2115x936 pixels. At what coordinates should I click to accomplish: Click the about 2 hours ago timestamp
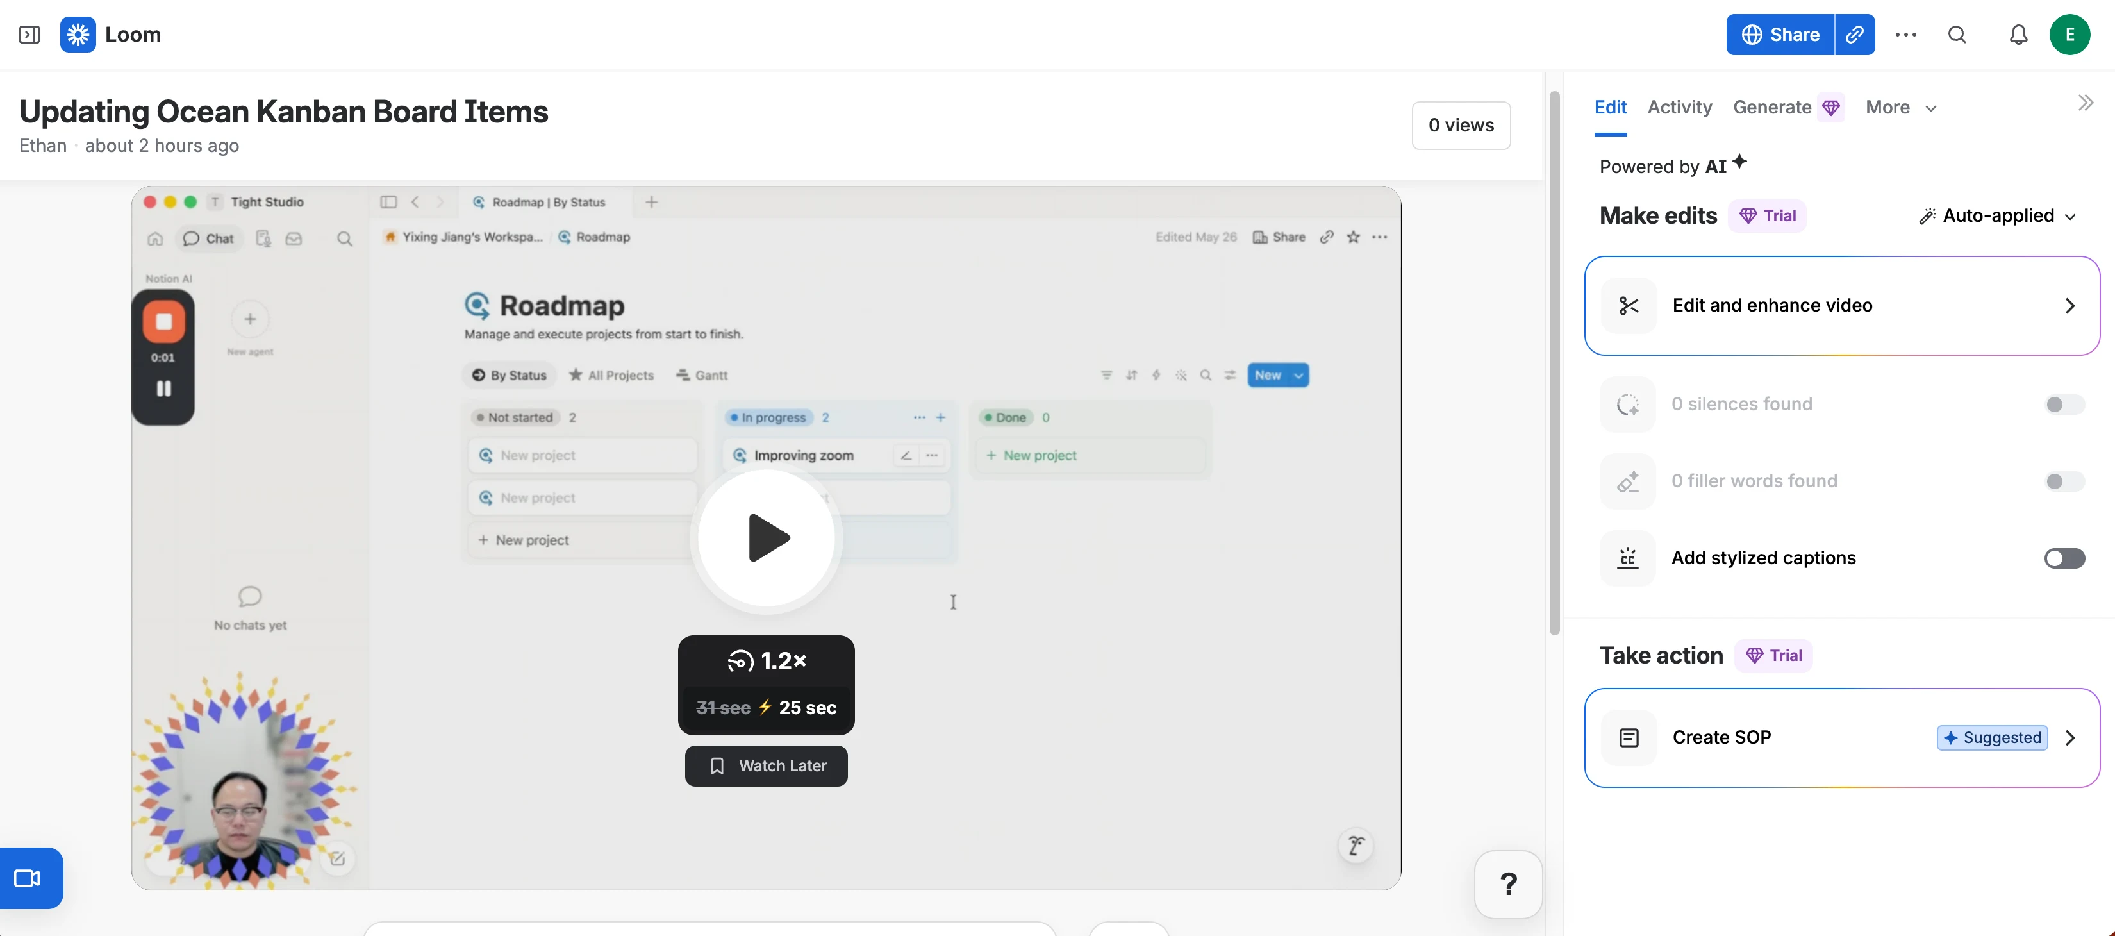pyautogui.click(x=162, y=146)
